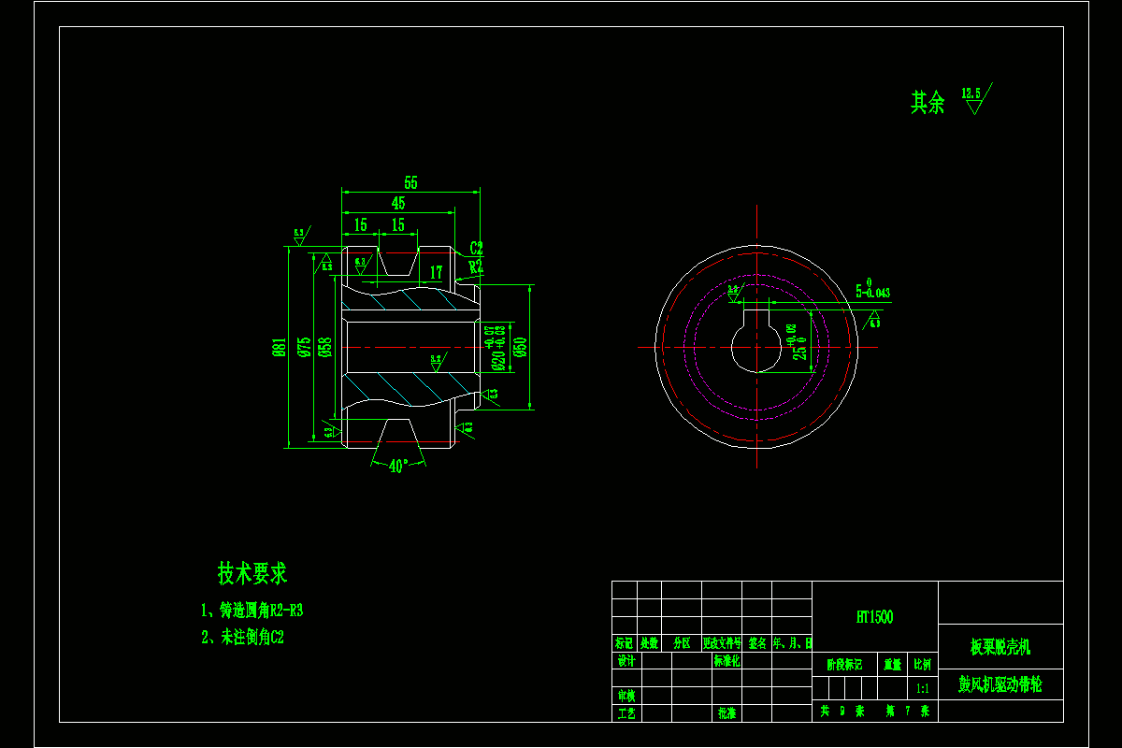Select the 年、月、日 cell
The image size is (1122, 748).
[x=791, y=643]
